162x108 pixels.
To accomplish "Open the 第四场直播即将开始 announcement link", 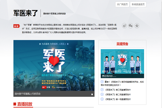I will coord(122,83).
